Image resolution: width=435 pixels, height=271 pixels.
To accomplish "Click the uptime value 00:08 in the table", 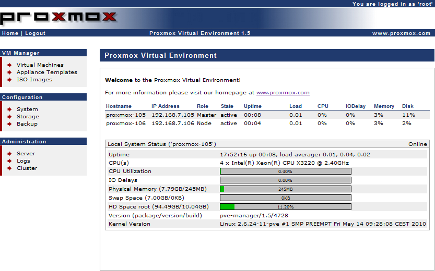I will coord(252,115).
